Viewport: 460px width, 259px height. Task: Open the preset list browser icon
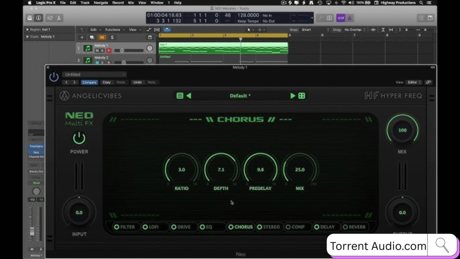coord(180,96)
